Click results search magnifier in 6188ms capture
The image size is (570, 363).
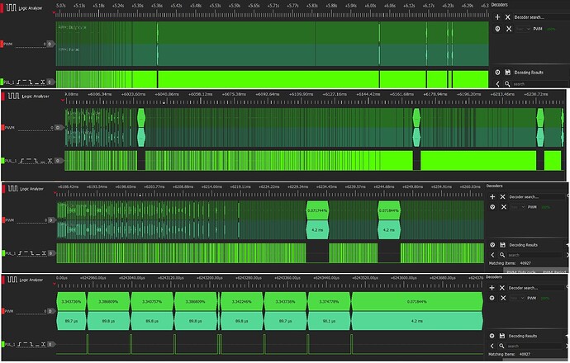502,255
